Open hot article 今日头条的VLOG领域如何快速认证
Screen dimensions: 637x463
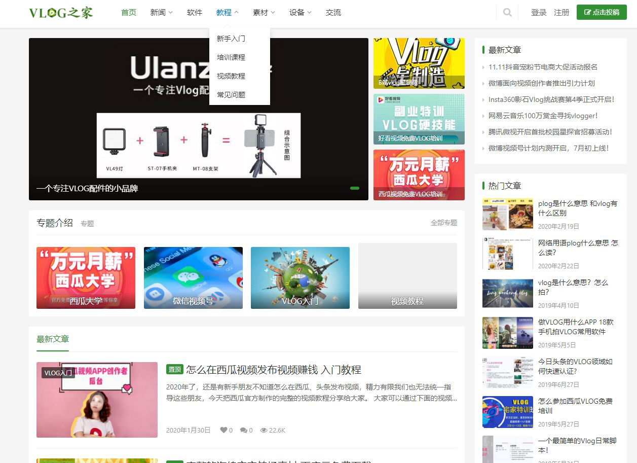coord(575,366)
